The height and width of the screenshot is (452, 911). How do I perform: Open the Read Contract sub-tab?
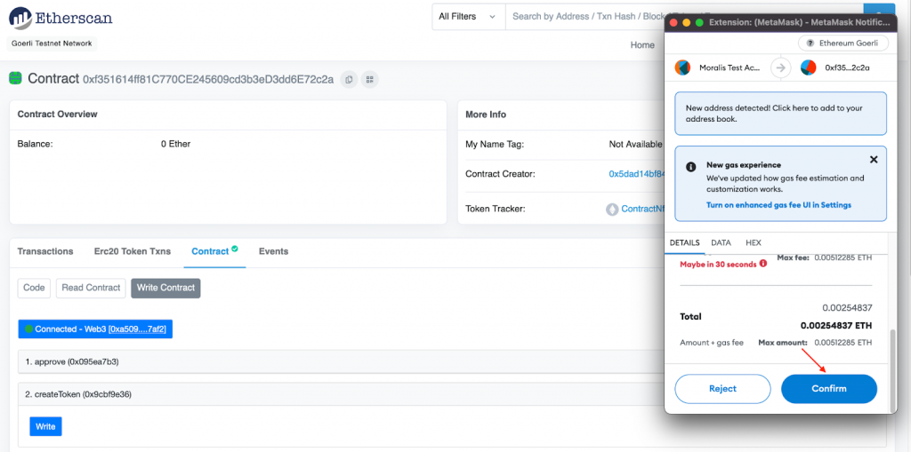pos(92,288)
